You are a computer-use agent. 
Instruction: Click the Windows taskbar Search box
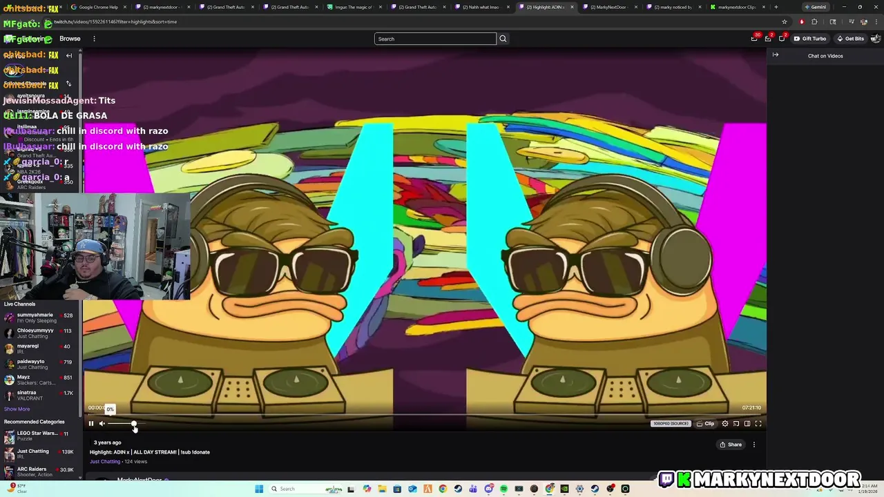tap(305, 489)
